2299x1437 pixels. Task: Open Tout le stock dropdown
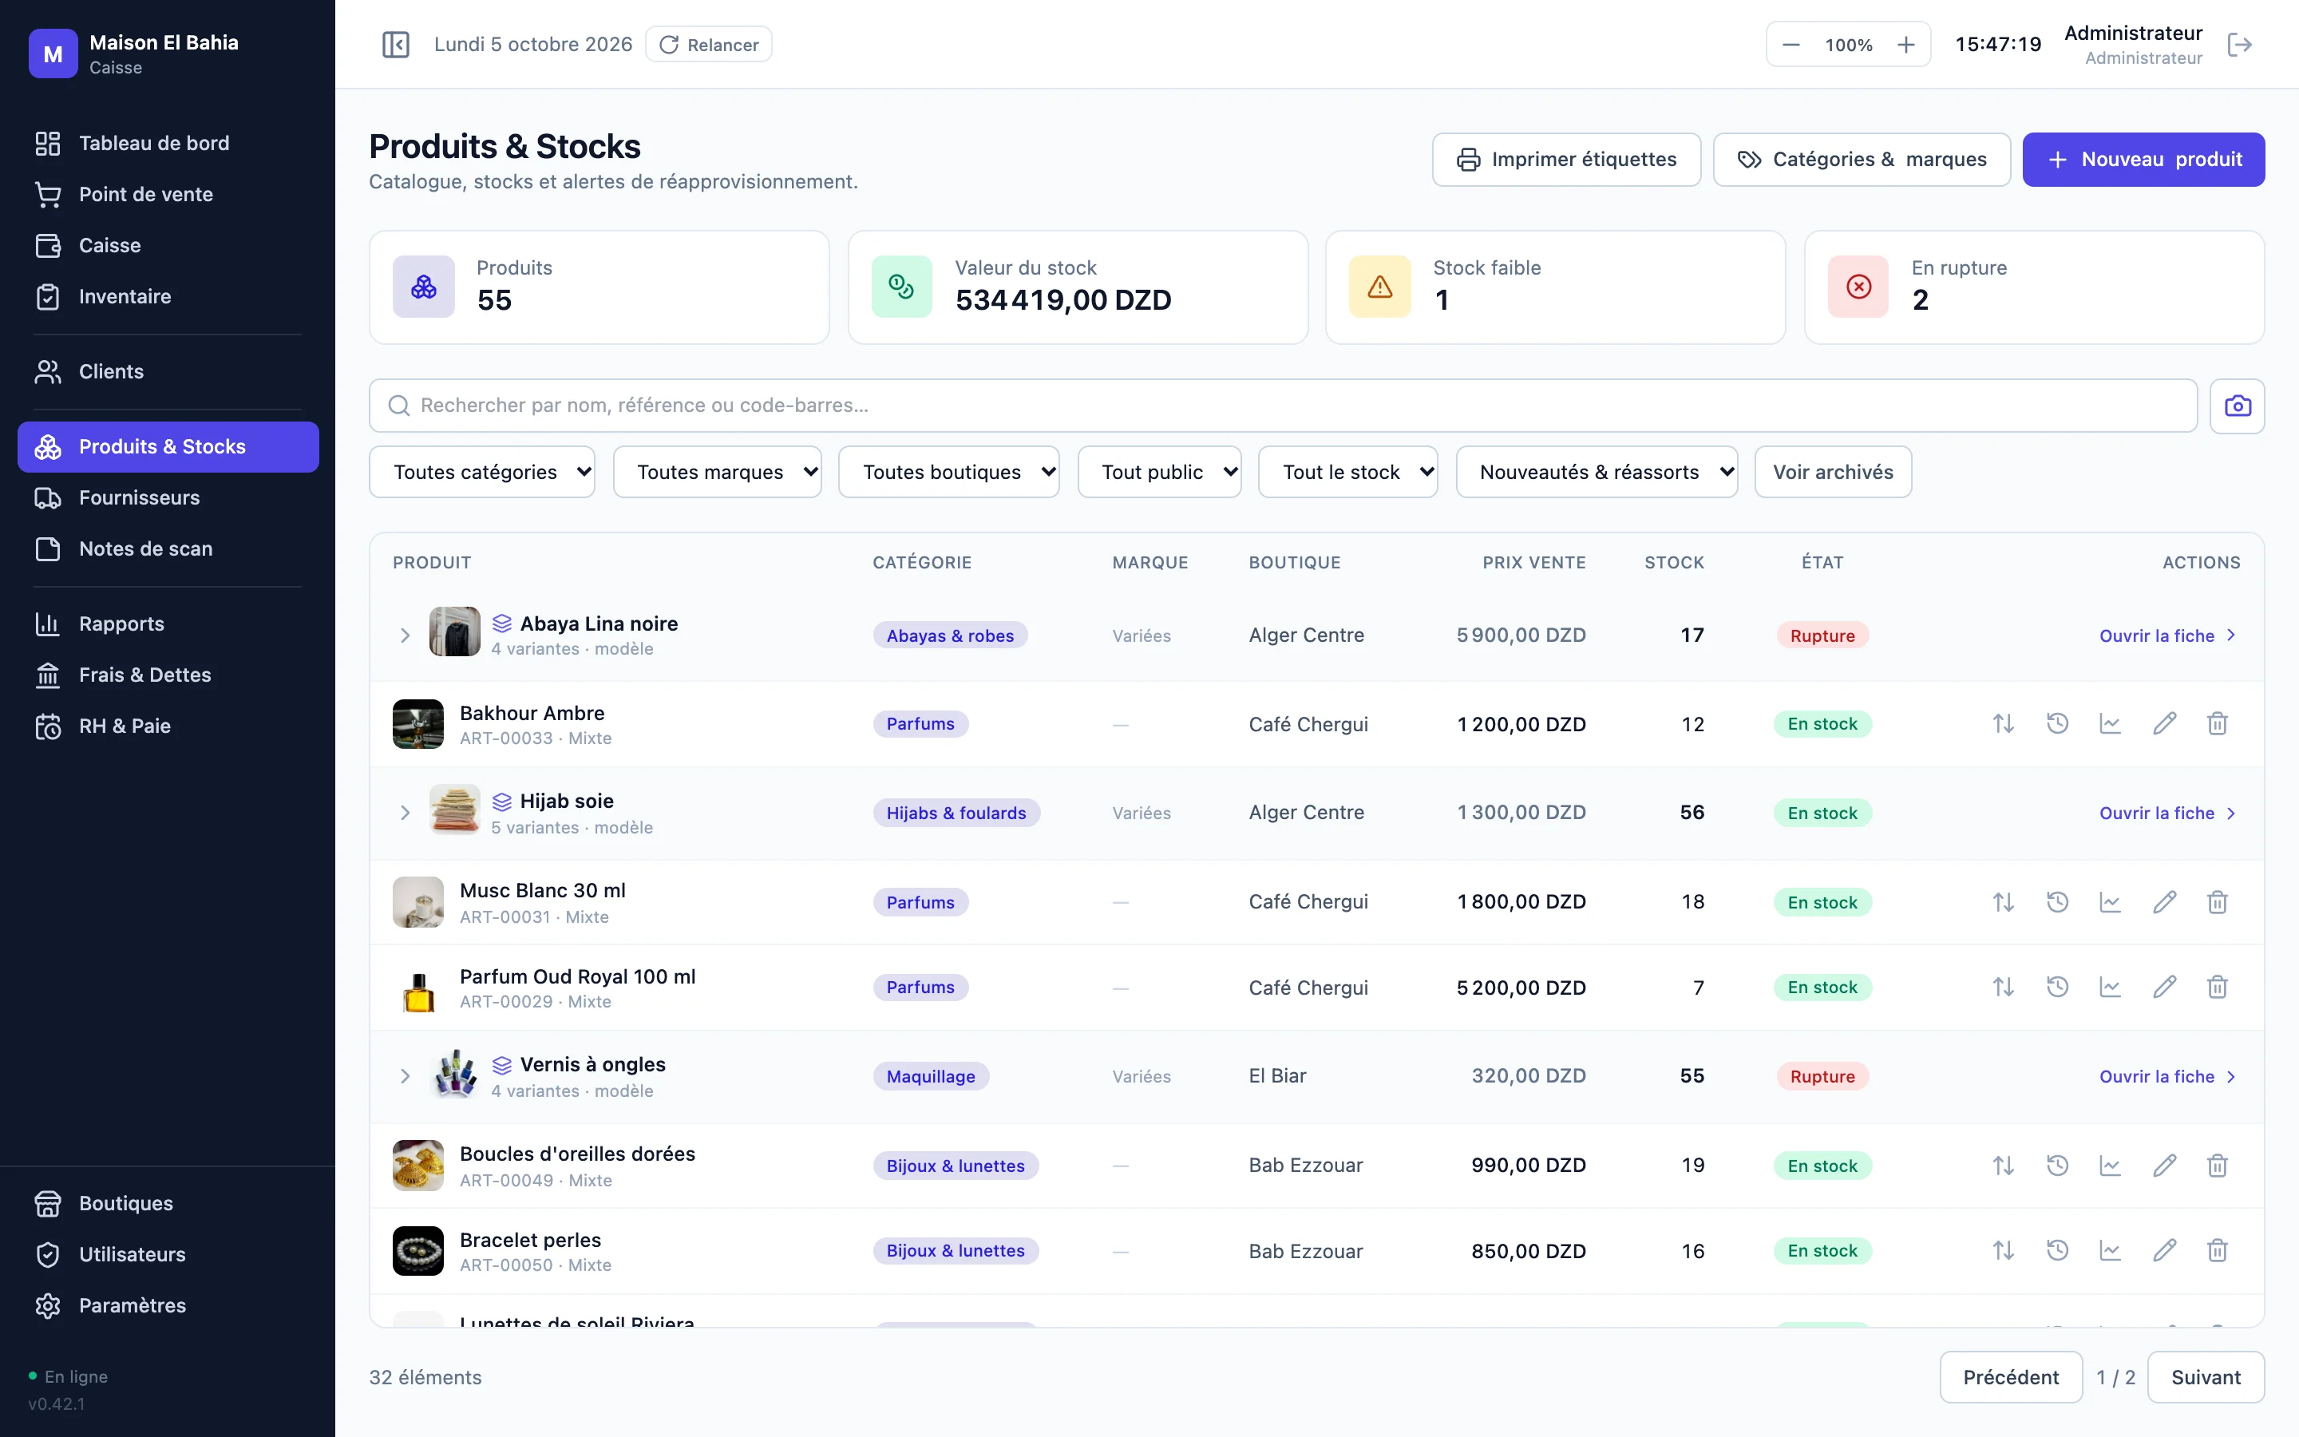[1348, 473]
